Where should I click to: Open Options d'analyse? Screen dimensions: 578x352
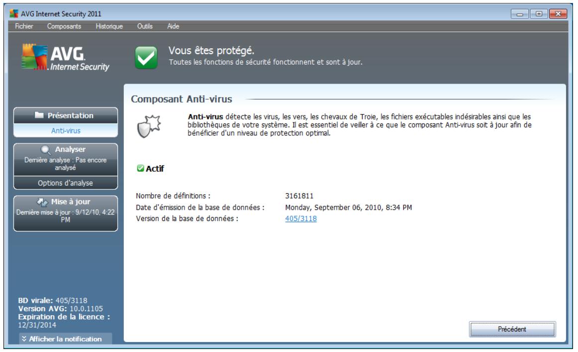pos(66,183)
